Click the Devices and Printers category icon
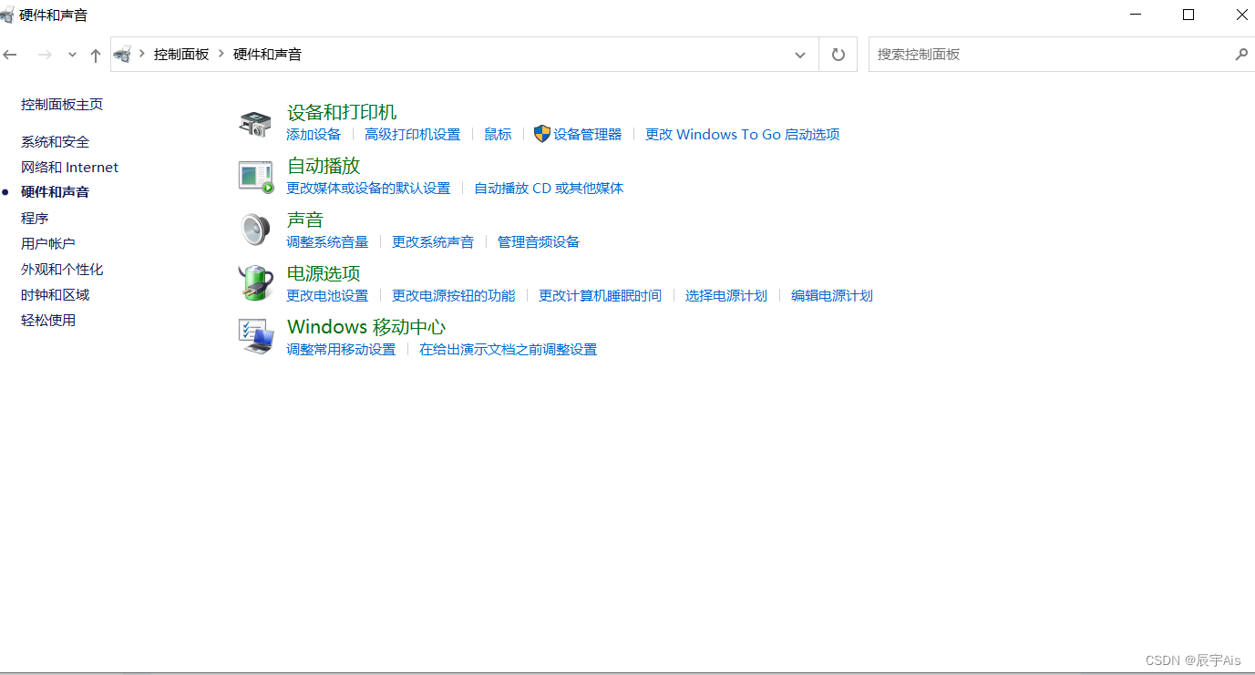 tap(255, 123)
